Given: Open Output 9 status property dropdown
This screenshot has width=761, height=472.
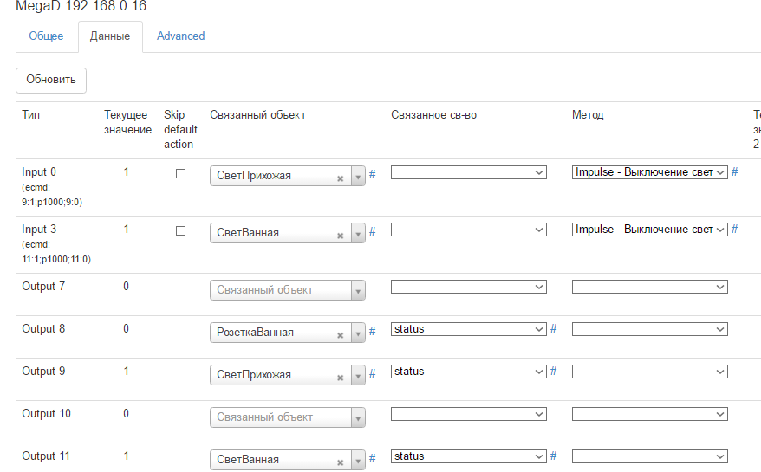Looking at the screenshot, I should 468,372.
